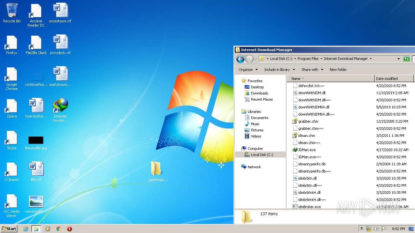Click Chrome icon in taskbar
The width and height of the screenshot is (415, 233).
[59, 229]
